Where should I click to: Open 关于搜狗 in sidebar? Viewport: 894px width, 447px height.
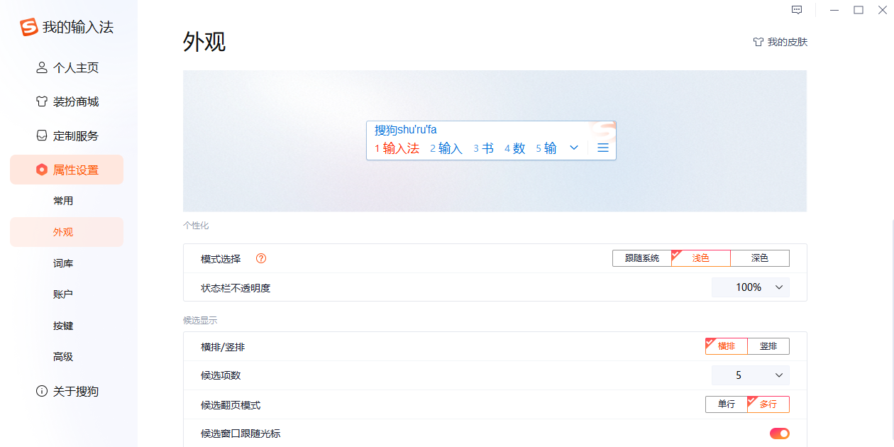[x=67, y=391]
